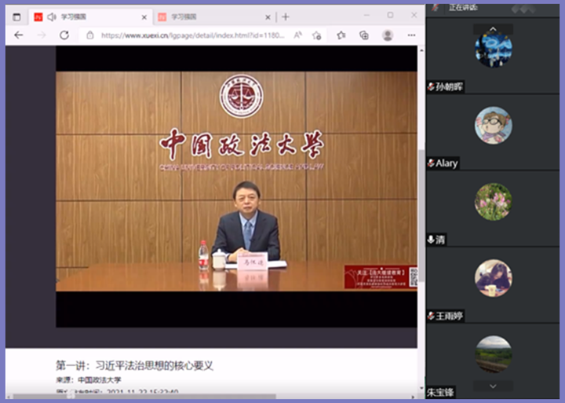Click the lecture video player

click(x=236, y=186)
